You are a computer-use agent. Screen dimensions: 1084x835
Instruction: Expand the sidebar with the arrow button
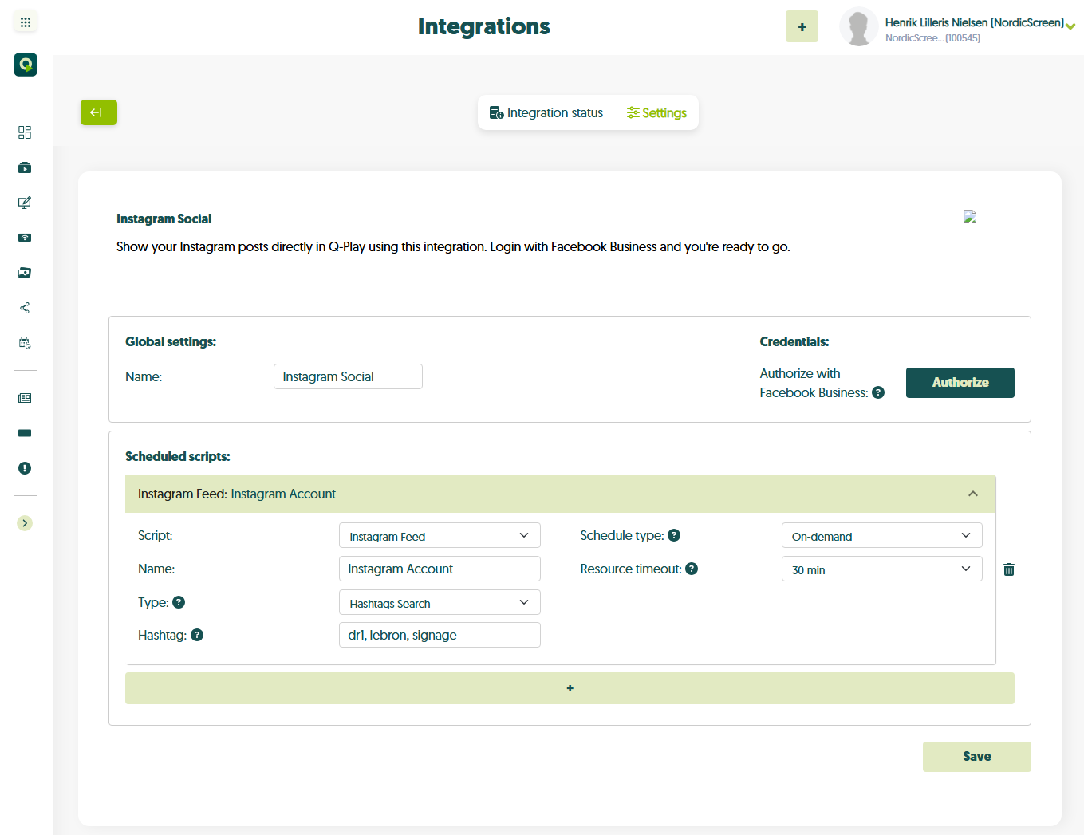click(x=25, y=523)
